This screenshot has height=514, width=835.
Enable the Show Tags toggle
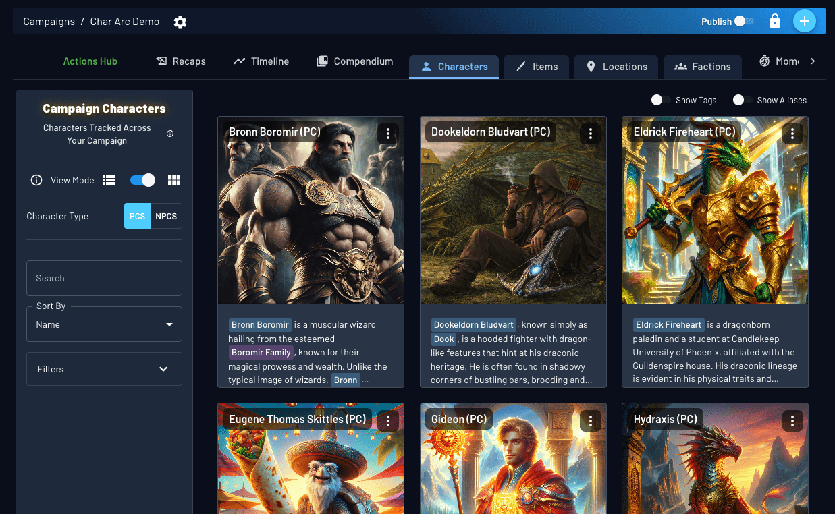[659, 100]
